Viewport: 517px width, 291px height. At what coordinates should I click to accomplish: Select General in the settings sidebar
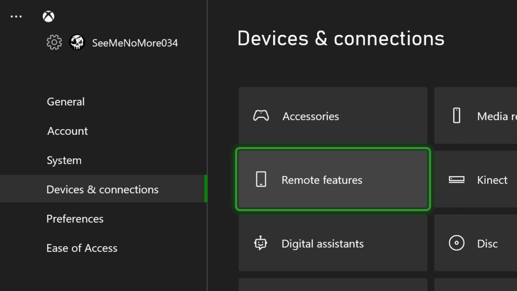[x=66, y=101]
